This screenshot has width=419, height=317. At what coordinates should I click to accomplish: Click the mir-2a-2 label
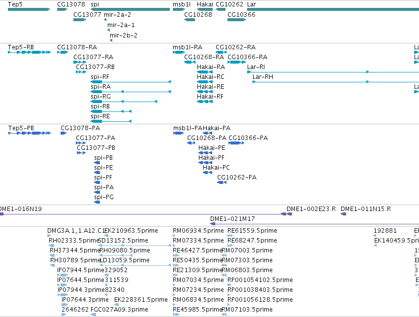point(117,15)
